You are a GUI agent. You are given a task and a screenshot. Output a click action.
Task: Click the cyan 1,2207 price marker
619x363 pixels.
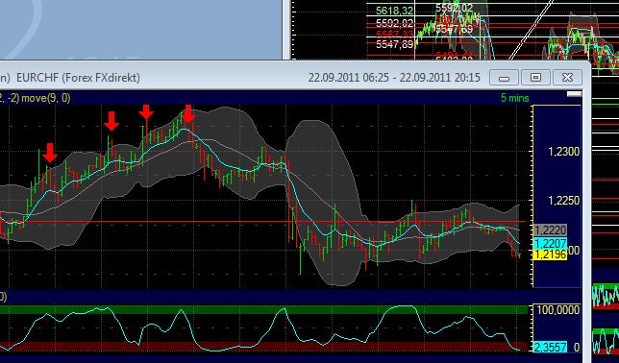pyautogui.click(x=551, y=243)
